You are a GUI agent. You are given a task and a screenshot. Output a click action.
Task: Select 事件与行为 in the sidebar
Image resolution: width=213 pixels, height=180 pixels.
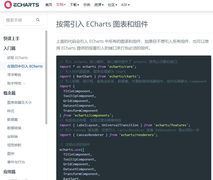16,162
